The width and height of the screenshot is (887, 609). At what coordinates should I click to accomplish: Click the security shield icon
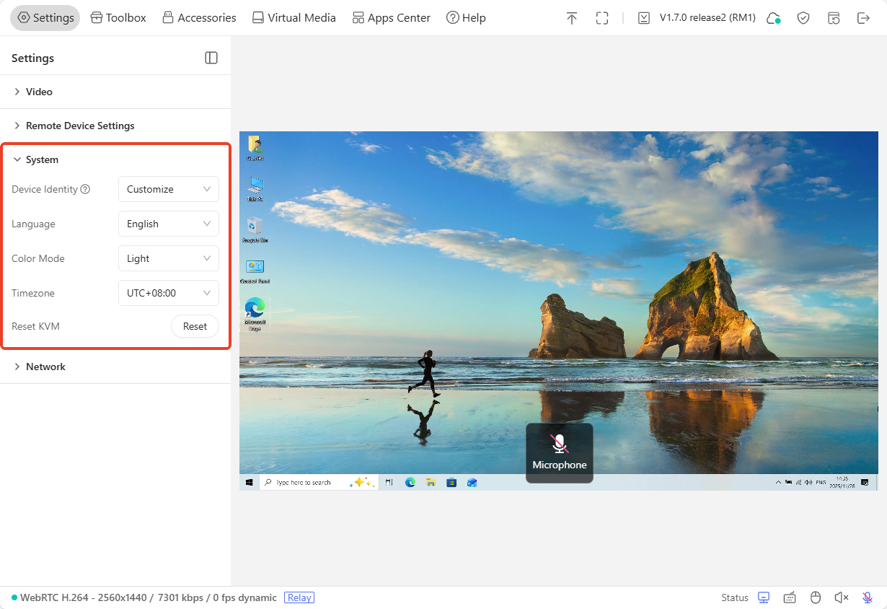point(803,18)
